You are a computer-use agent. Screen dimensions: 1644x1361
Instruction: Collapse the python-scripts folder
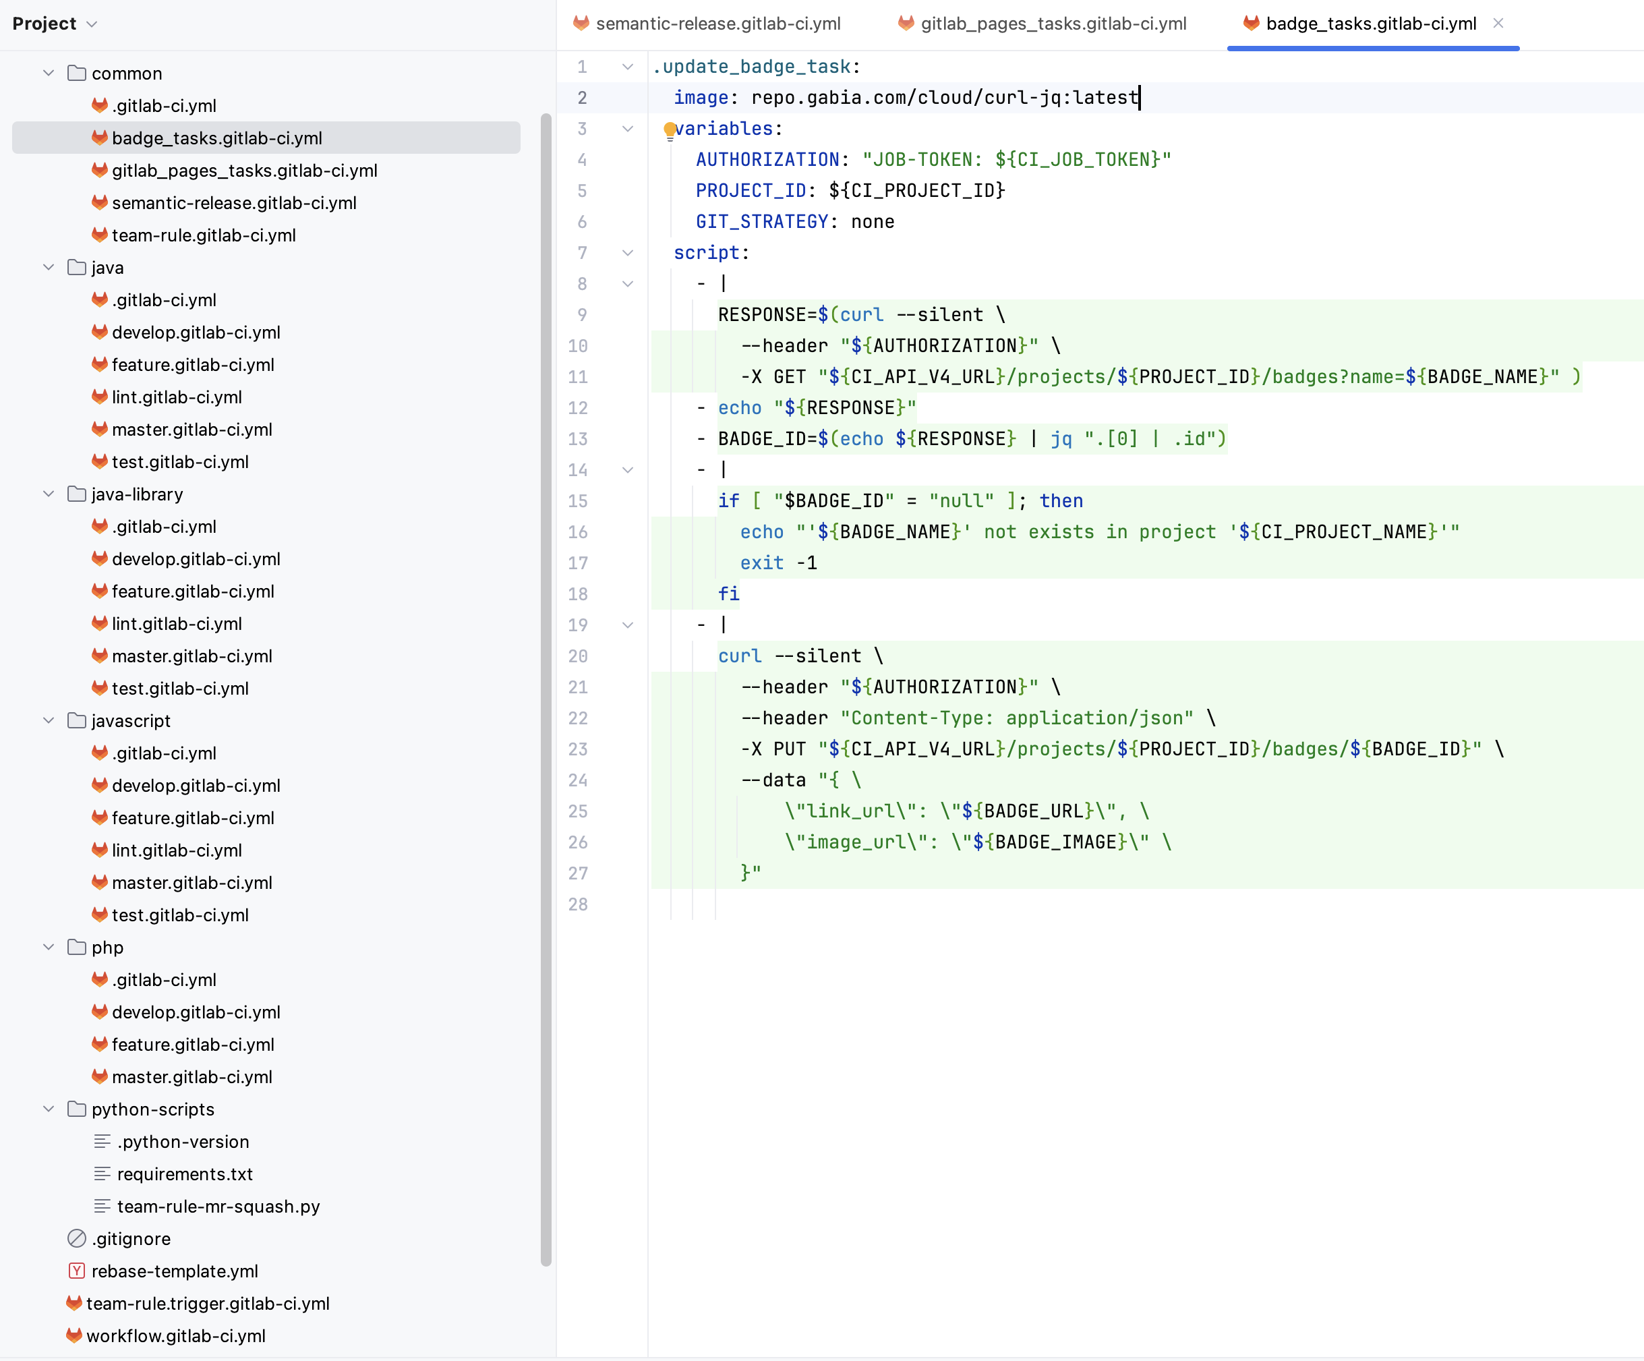[49, 1109]
